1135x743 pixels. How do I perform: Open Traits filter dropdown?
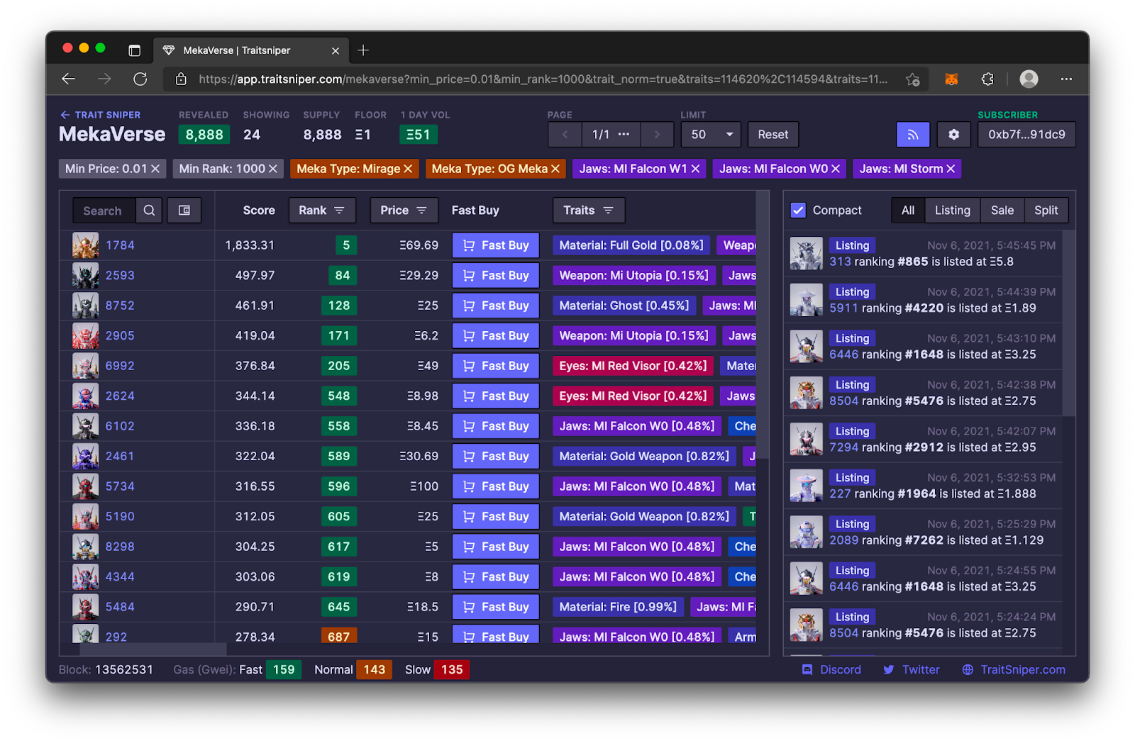pyautogui.click(x=589, y=211)
